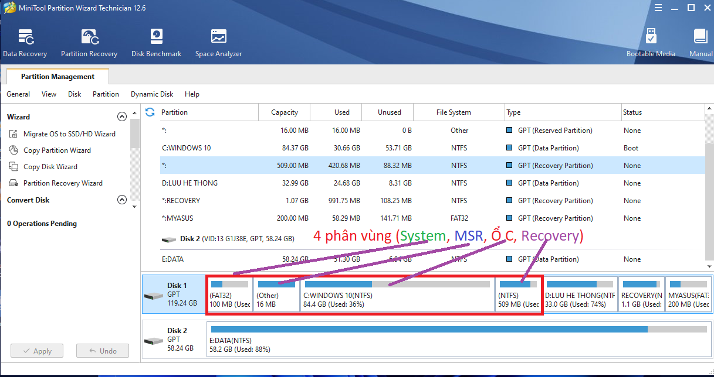The height and width of the screenshot is (377, 714).
Task: Open Bootable Media builder
Action: point(651,43)
